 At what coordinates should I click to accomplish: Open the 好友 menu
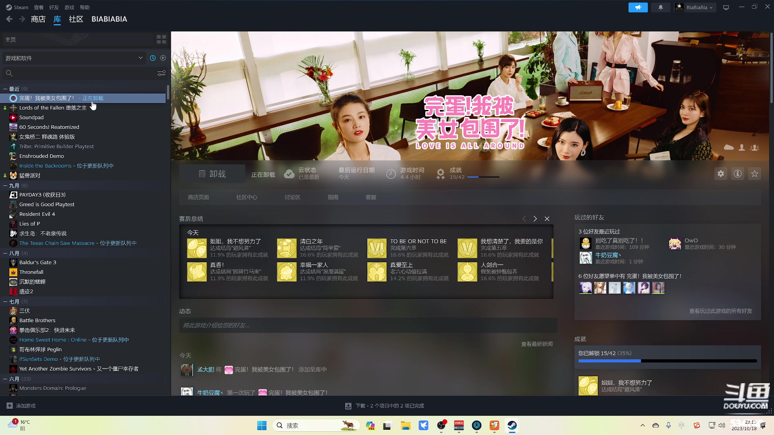tap(54, 7)
